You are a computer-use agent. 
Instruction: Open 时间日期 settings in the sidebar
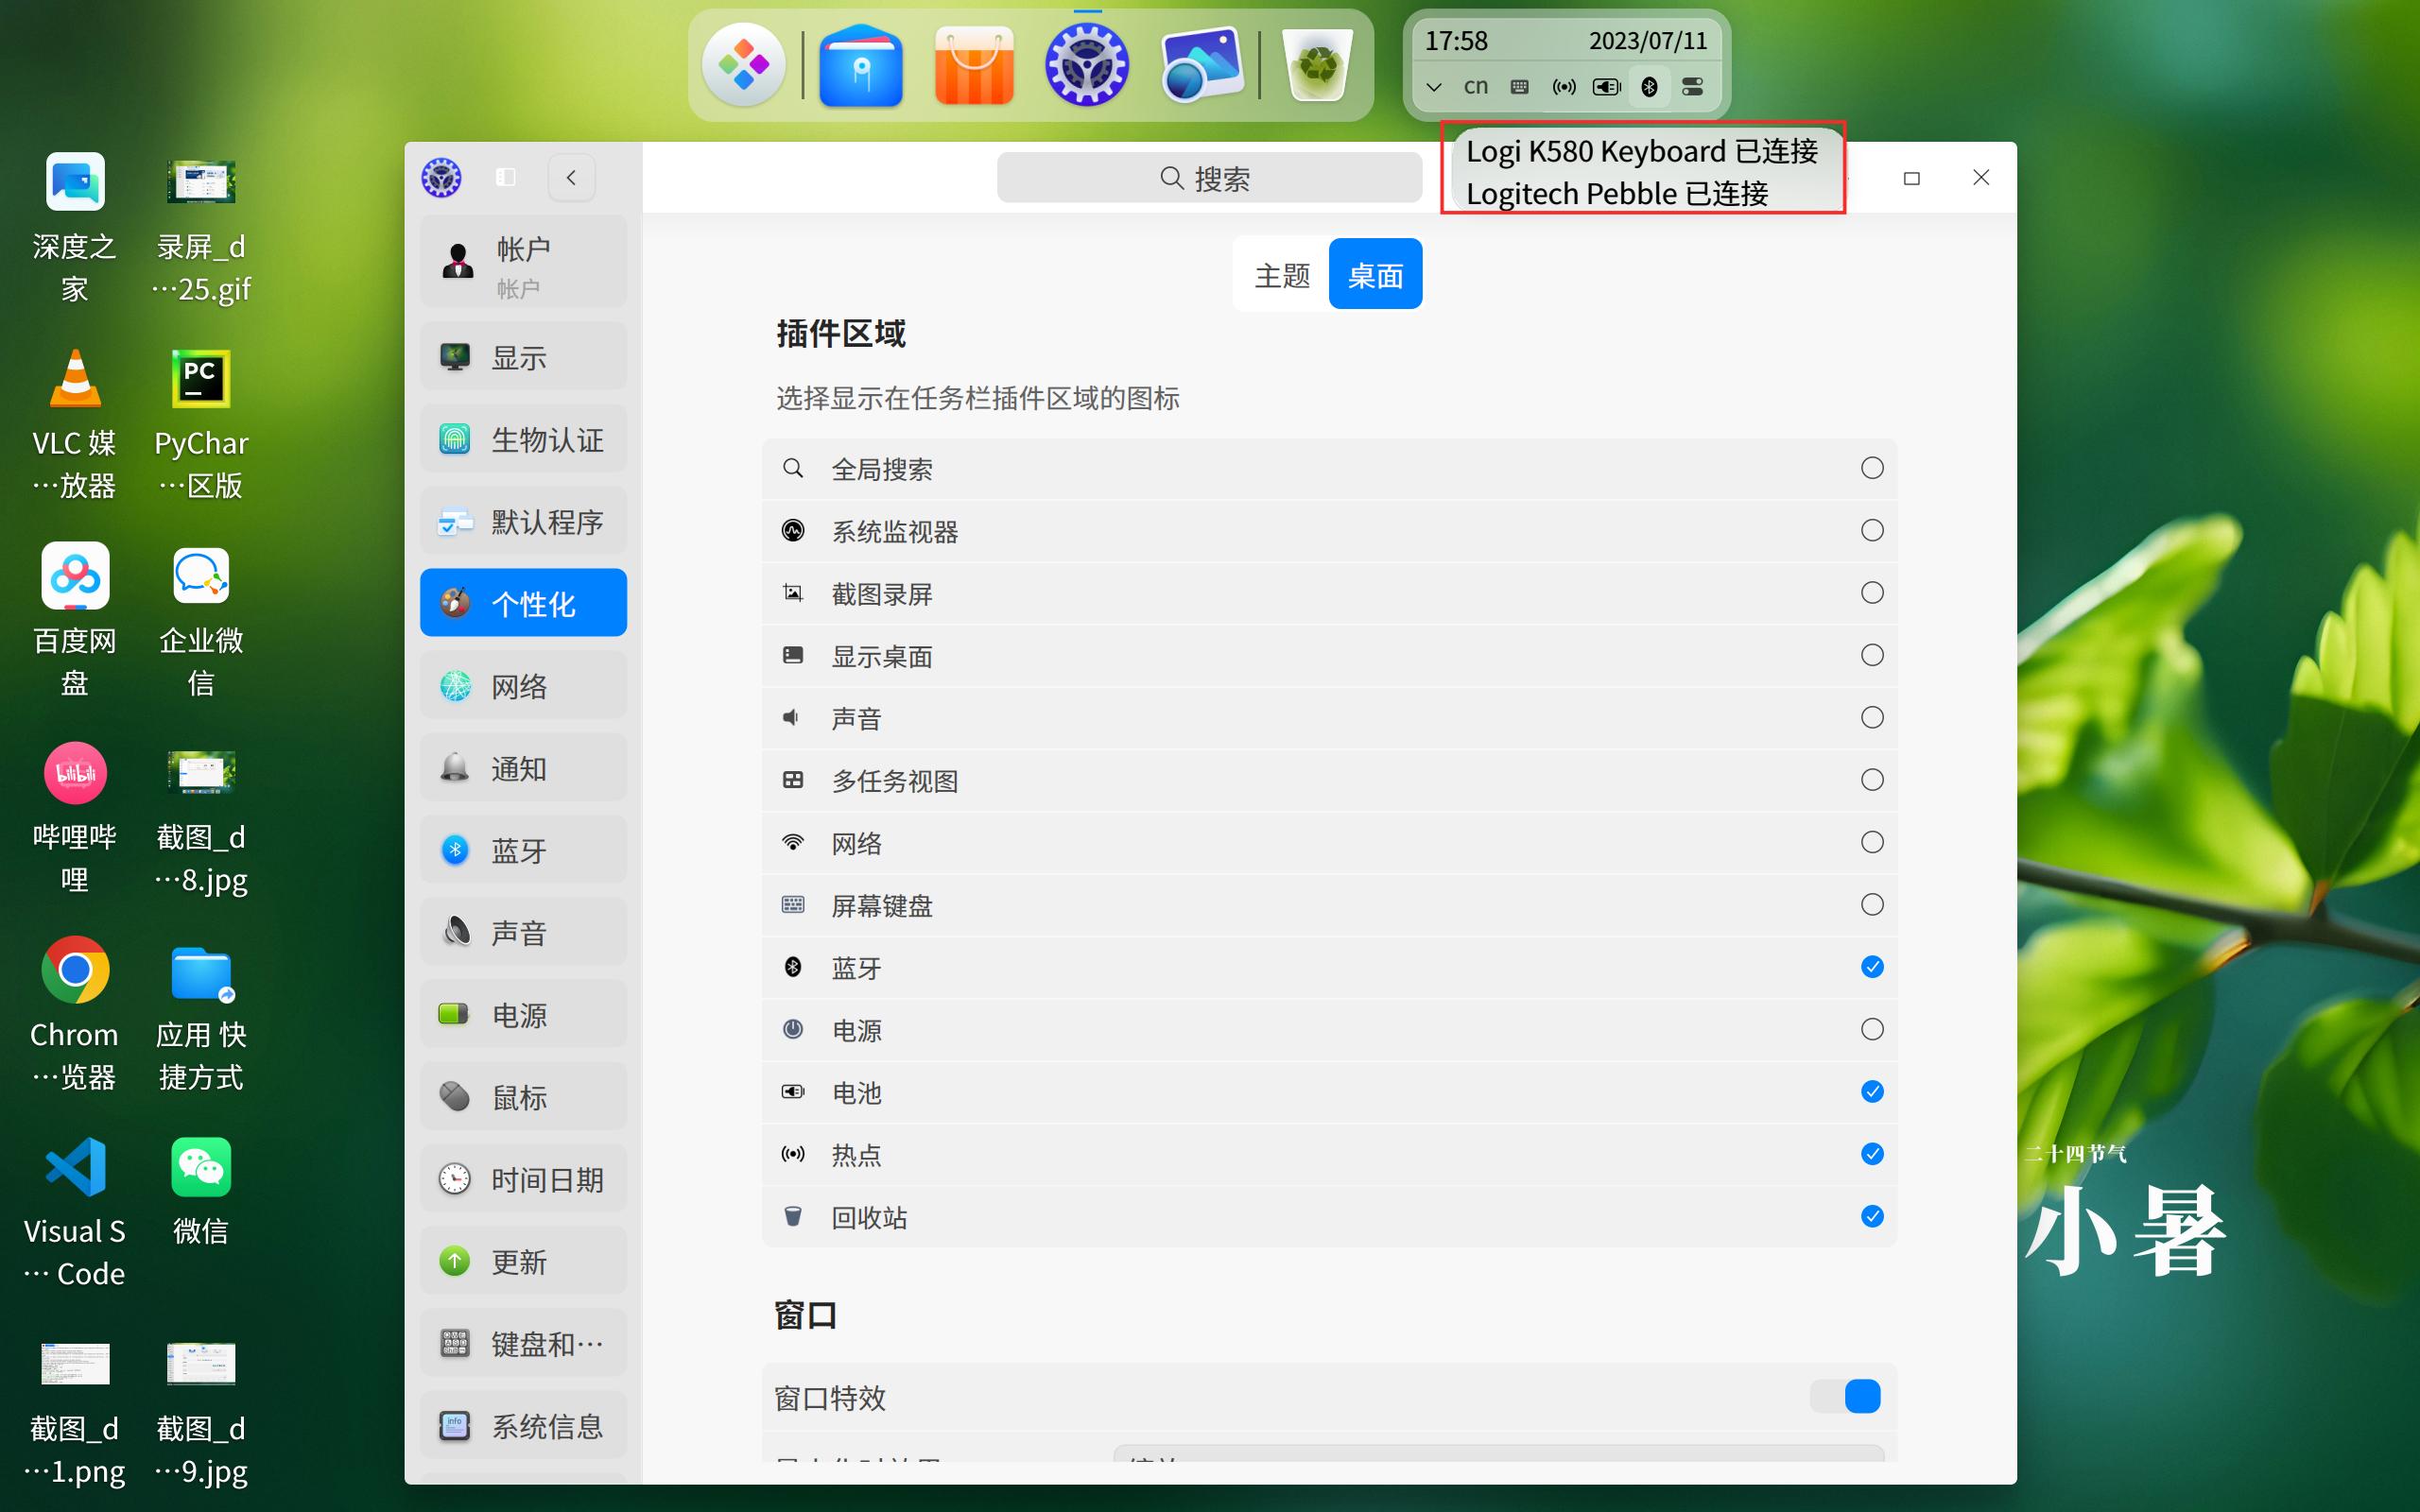pos(523,1179)
